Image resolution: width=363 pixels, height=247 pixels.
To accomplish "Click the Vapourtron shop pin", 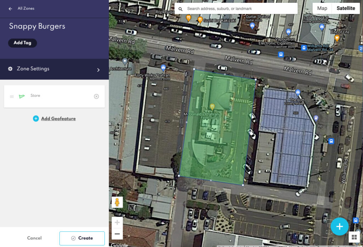I will (288, 32).
